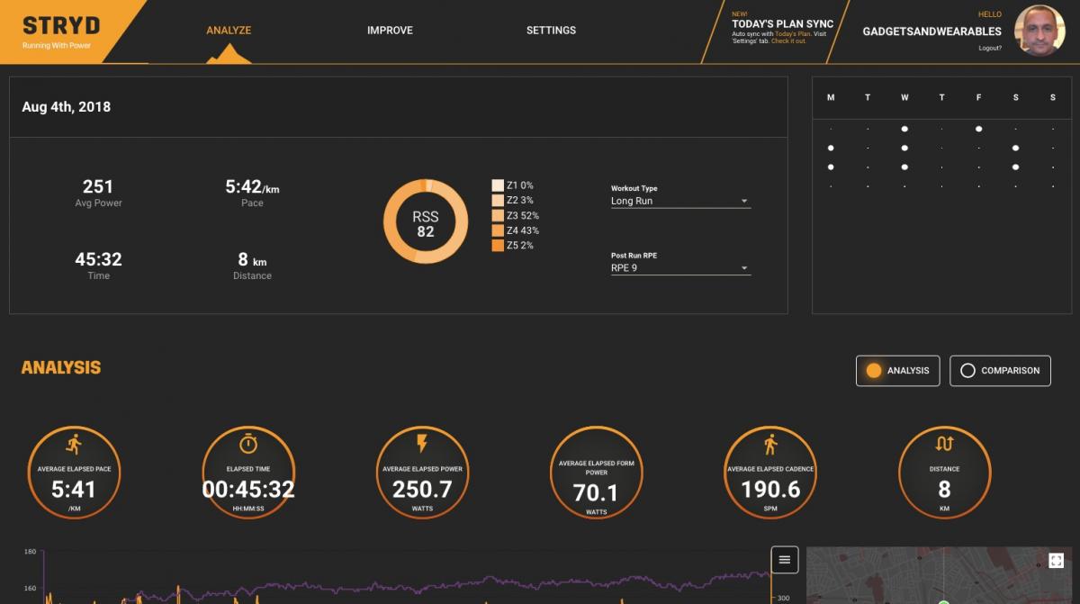
Task: Click the Logout link
Action: tap(990, 48)
